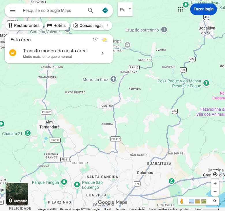Click the Colombo city label
The width and height of the screenshot is (225, 211).
point(145,173)
